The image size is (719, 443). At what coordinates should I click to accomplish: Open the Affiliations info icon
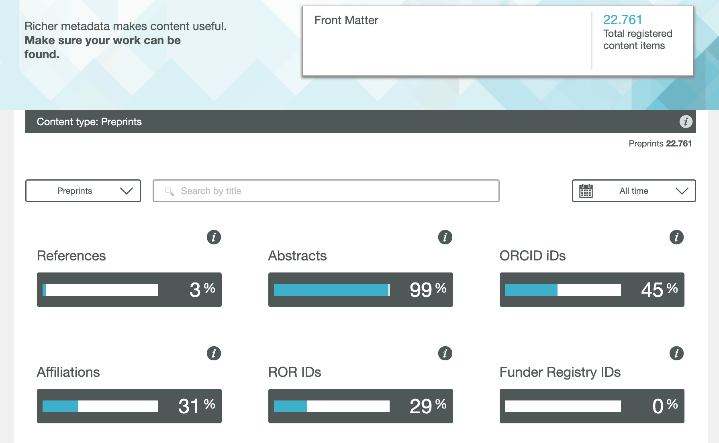click(x=214, y=354)
